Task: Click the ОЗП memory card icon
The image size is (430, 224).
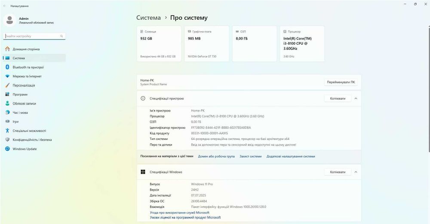Action: 237,31
